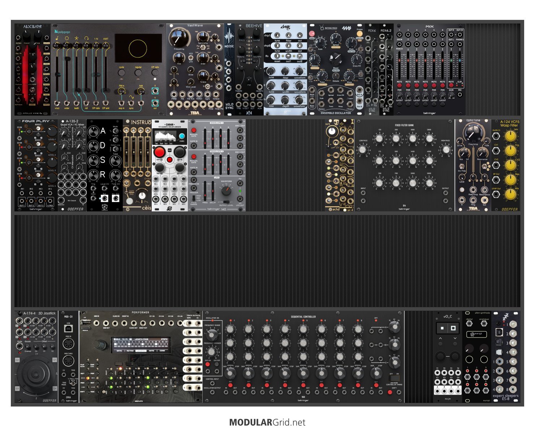Select the COND tab on Performer display
Image resolution: width=535 pixels, height=430 pixels.
(162, 351)
